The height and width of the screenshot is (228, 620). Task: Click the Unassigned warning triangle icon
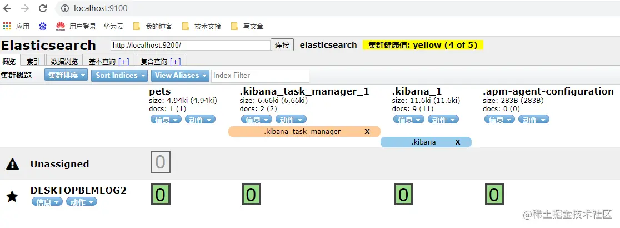click(13, 164)
